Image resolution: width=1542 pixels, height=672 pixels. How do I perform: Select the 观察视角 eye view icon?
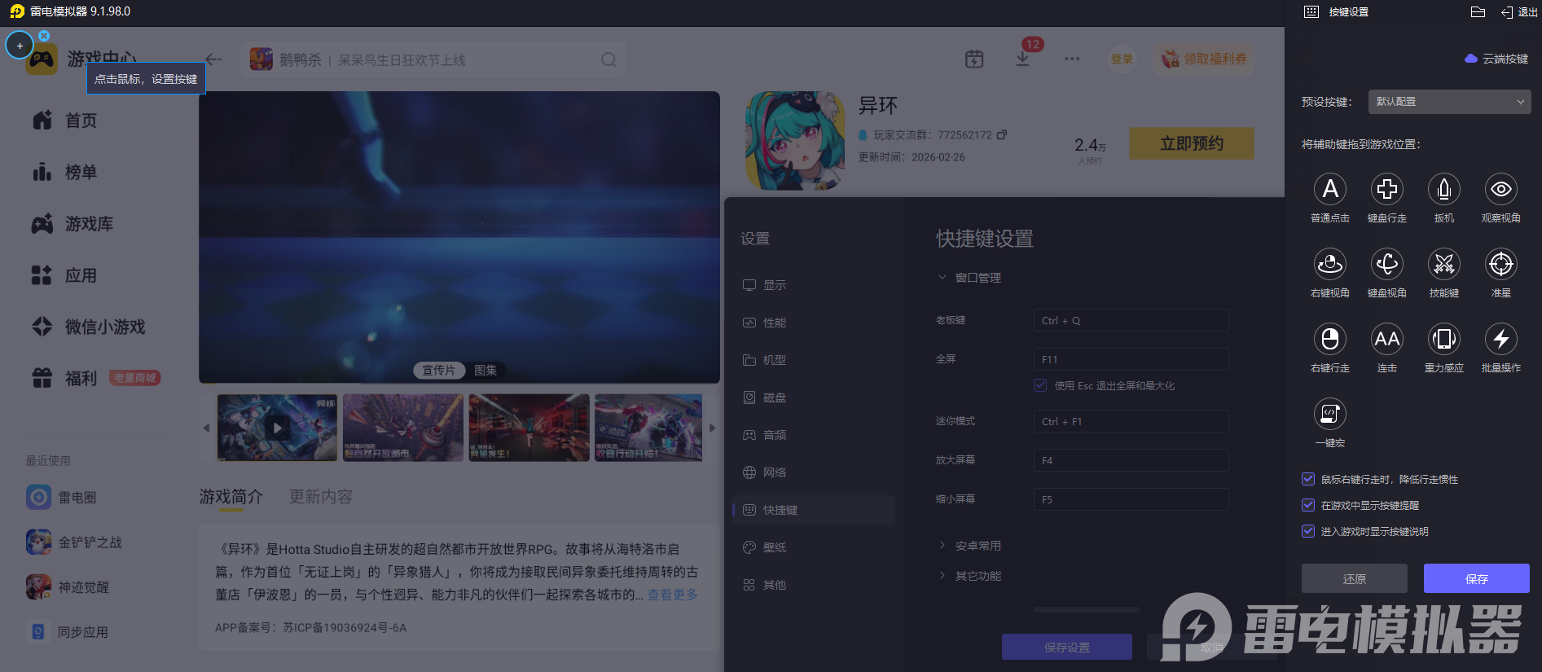[1501, 189]
